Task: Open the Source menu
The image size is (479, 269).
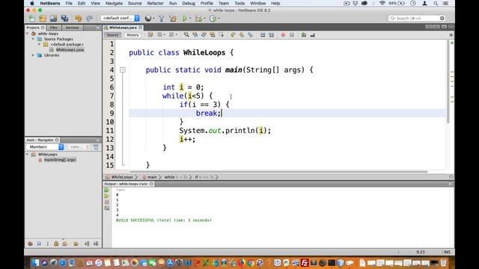Action: (x=135, y=3)
